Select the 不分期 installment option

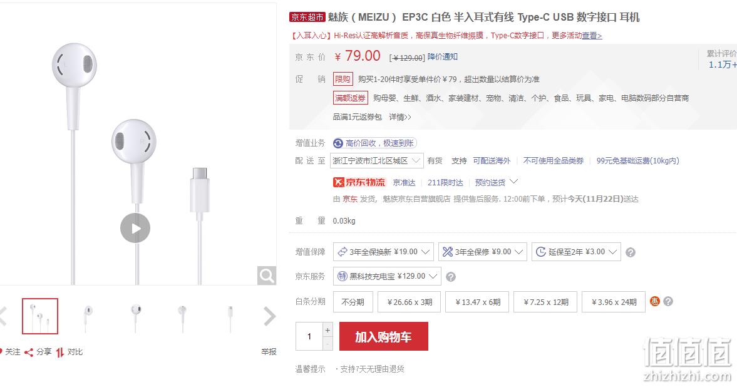(353, 302)
